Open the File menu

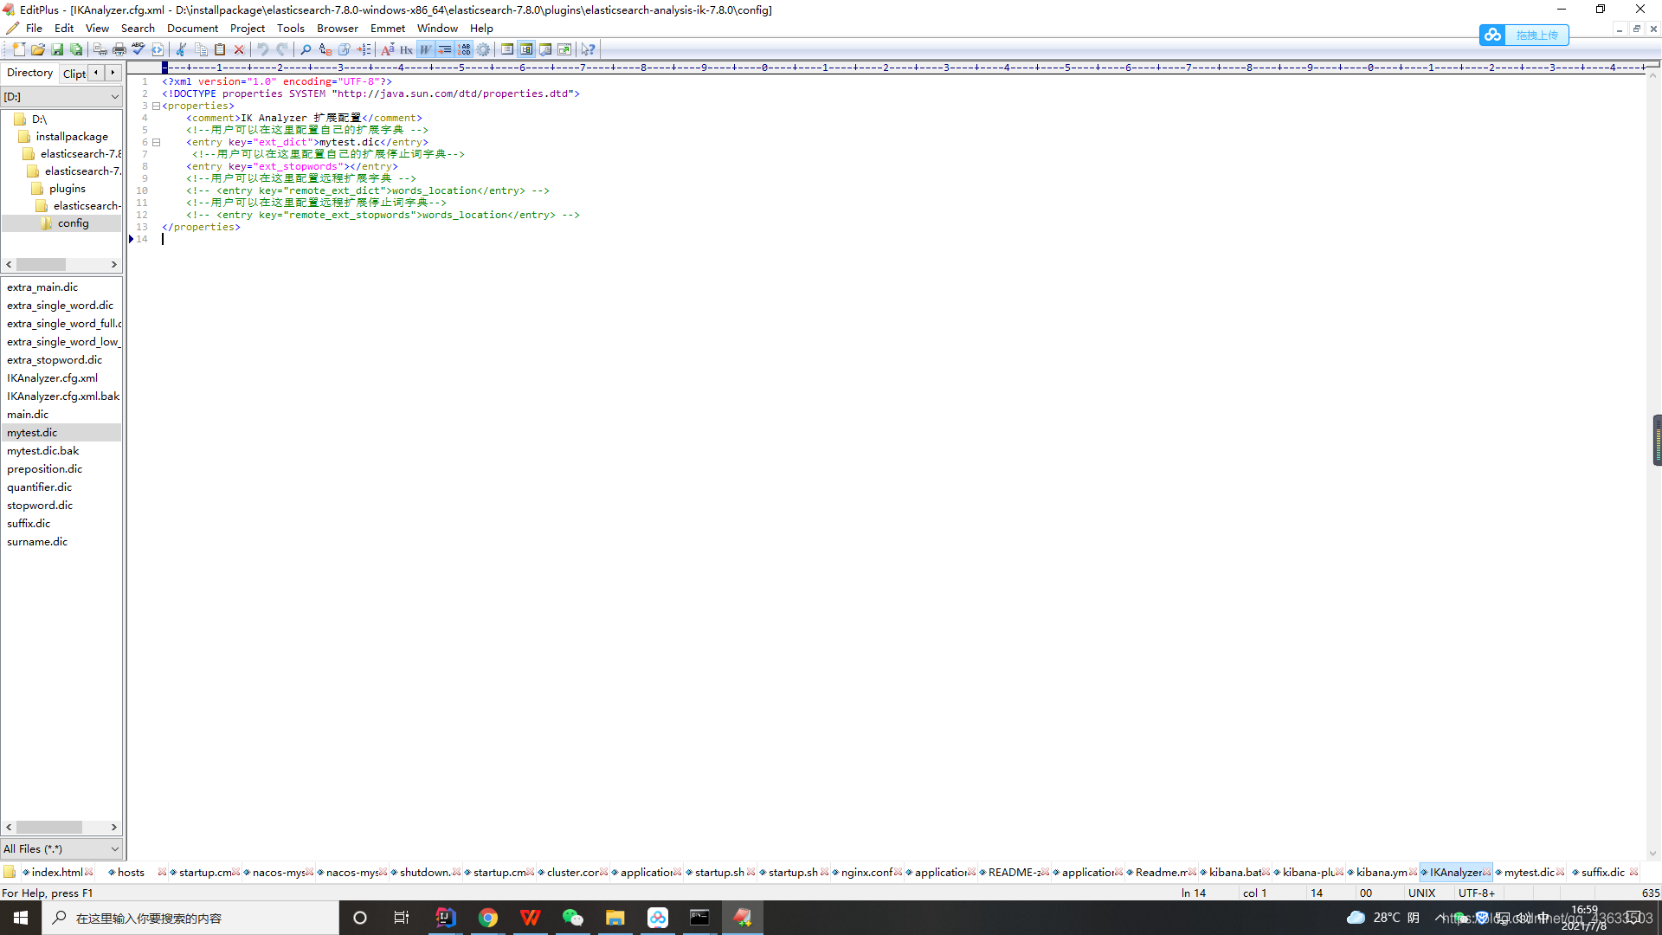pyautogui.click(x=33, y=28)
